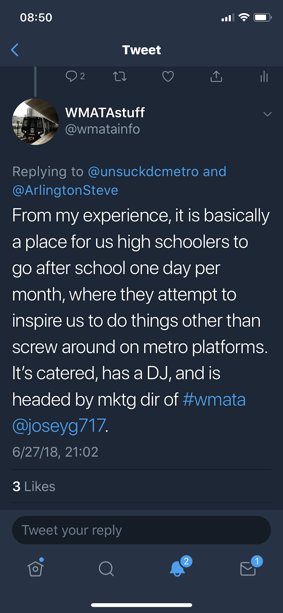Open the WMATAstuff profile picture
The image size is (283, 613).
coord(35,122)
